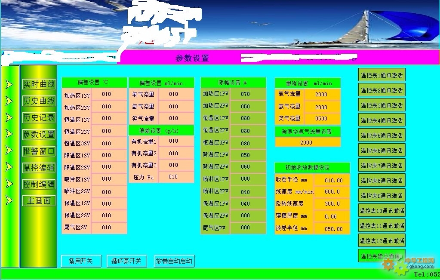Viewport: 440px width, 280px height.
Task: Edit 氧气流量 range value 2000
Action: coord(323,95)
